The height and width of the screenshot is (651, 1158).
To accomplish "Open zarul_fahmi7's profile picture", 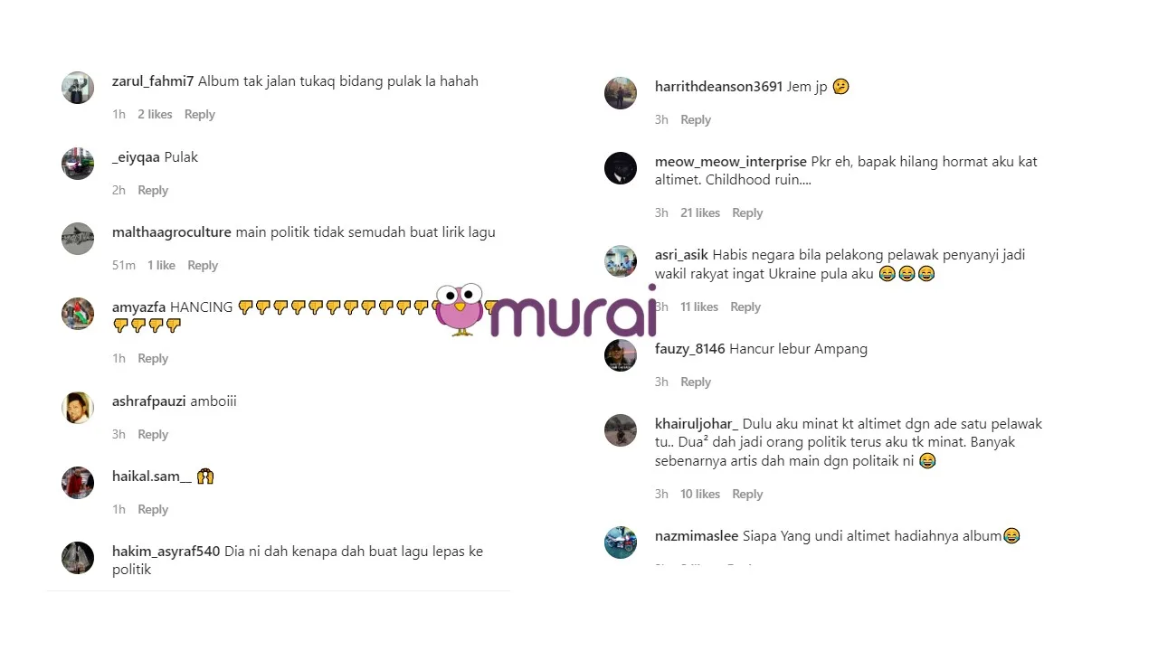I will tap(78, 88).
